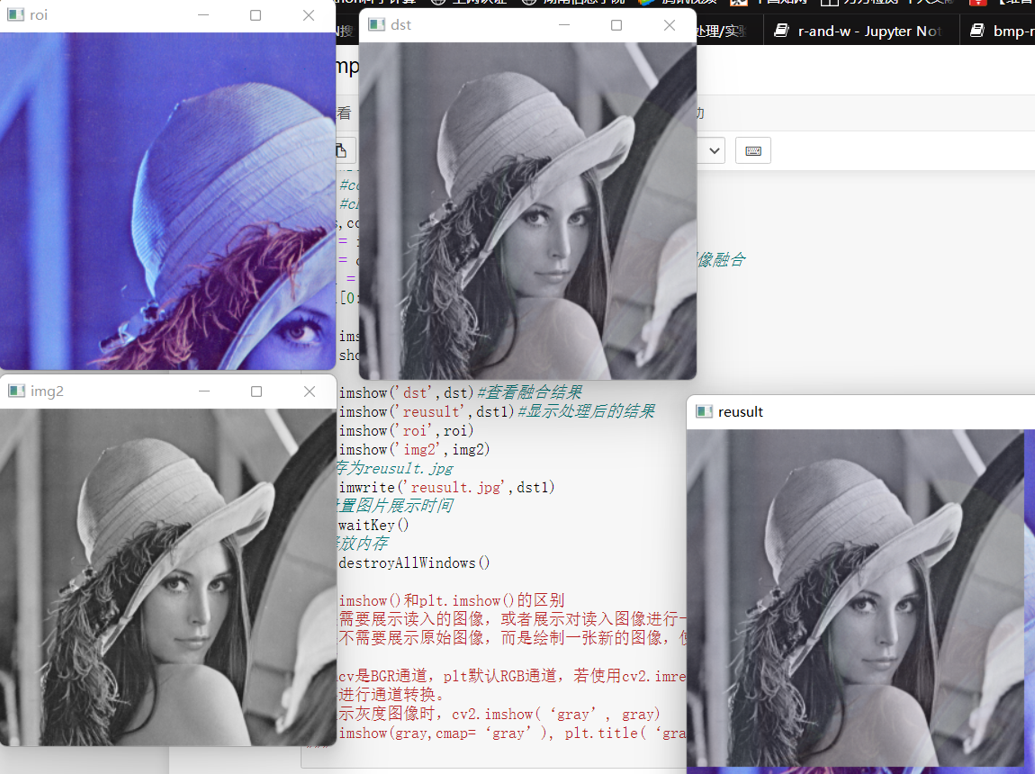
Task: Click the code line imshow('img2',img2)
Action: (x=415, y=449)
